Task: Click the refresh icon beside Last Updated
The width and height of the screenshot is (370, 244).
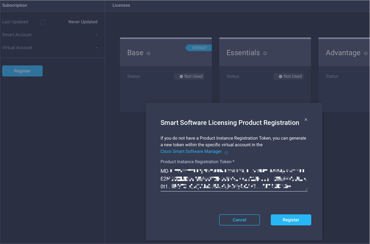Action: [43, 22]
